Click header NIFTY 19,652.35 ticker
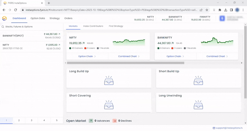 (144, 18)
